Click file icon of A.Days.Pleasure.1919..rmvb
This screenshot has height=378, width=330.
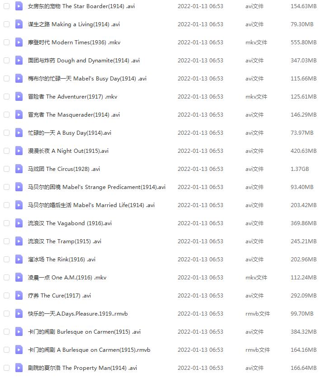[x=19, y=314]
